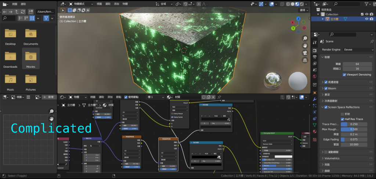Disable the Viewport Denoising checkbox
Image resolution: width=376 pixels, height=179 pixels.
click(344, 75)
